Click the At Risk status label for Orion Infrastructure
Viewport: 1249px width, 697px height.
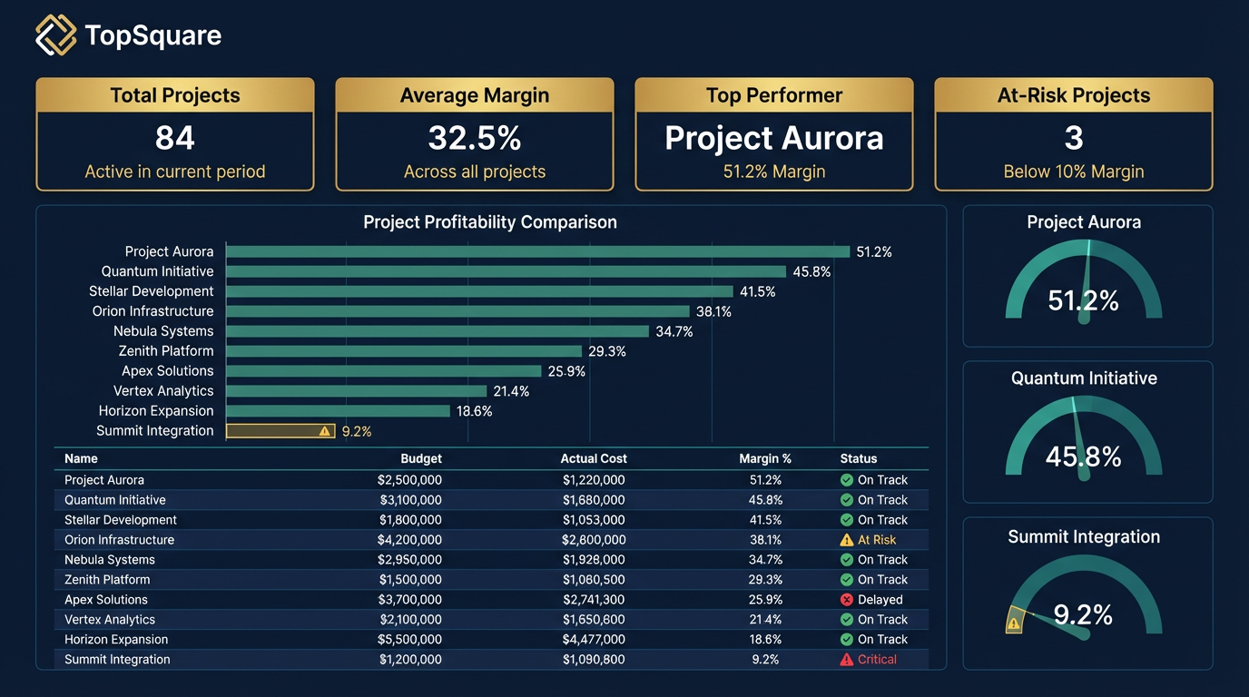pos(875,539)
